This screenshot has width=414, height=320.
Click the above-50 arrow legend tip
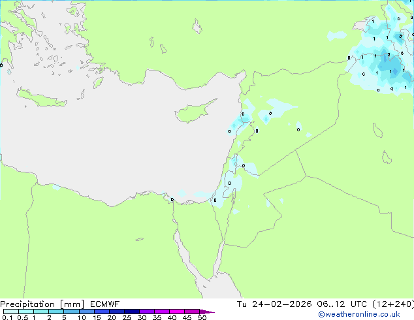coord(207,312)
